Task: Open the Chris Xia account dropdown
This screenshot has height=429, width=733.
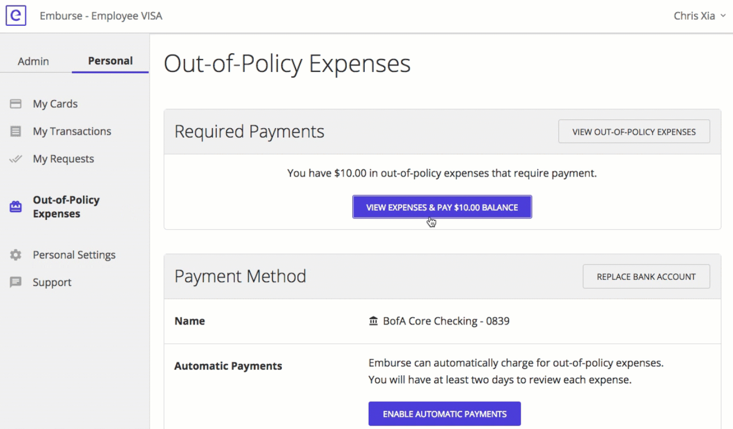Action: coord(694,15)
